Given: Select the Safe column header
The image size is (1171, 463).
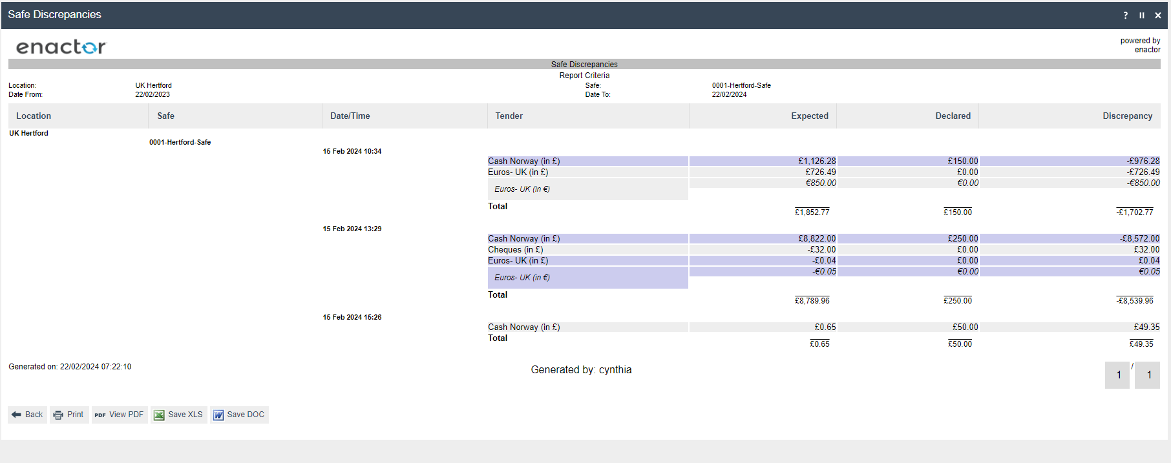Looking at the screenshot, I should click(x=166, y=116).
